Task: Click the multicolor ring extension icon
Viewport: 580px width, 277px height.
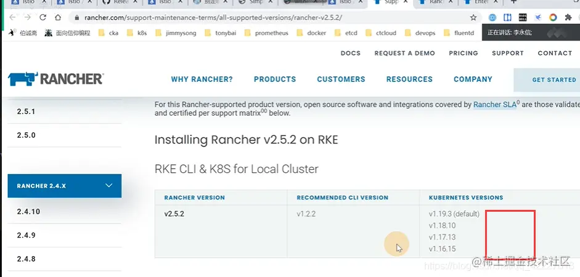Action: coord(553,17)
